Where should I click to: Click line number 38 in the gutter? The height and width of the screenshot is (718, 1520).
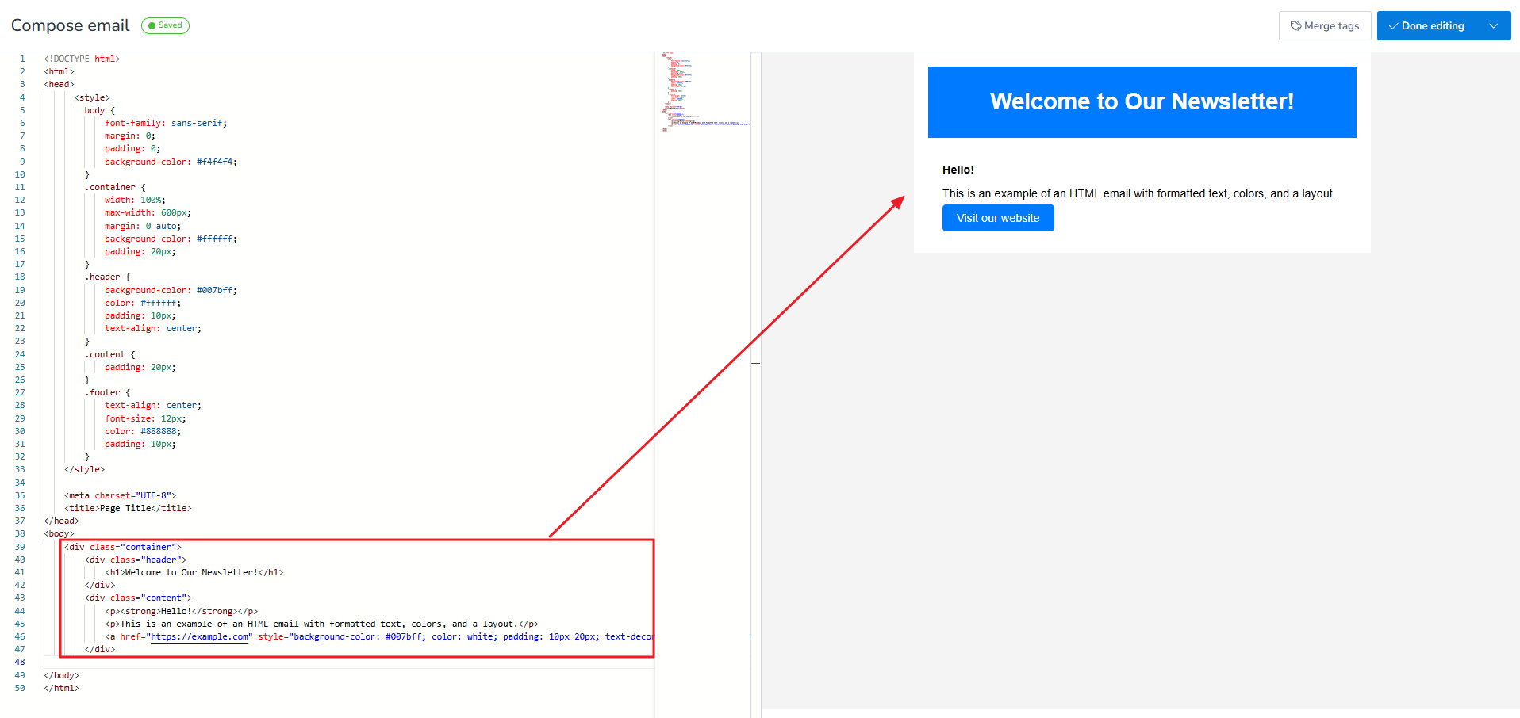pos(20,533)
